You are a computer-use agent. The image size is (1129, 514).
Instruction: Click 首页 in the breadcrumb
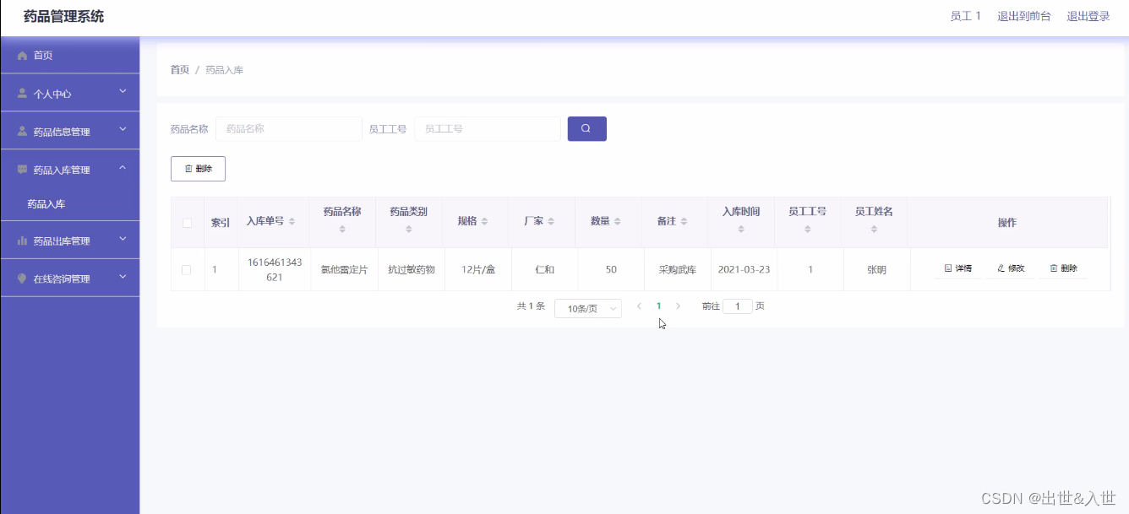coord(180,70)
